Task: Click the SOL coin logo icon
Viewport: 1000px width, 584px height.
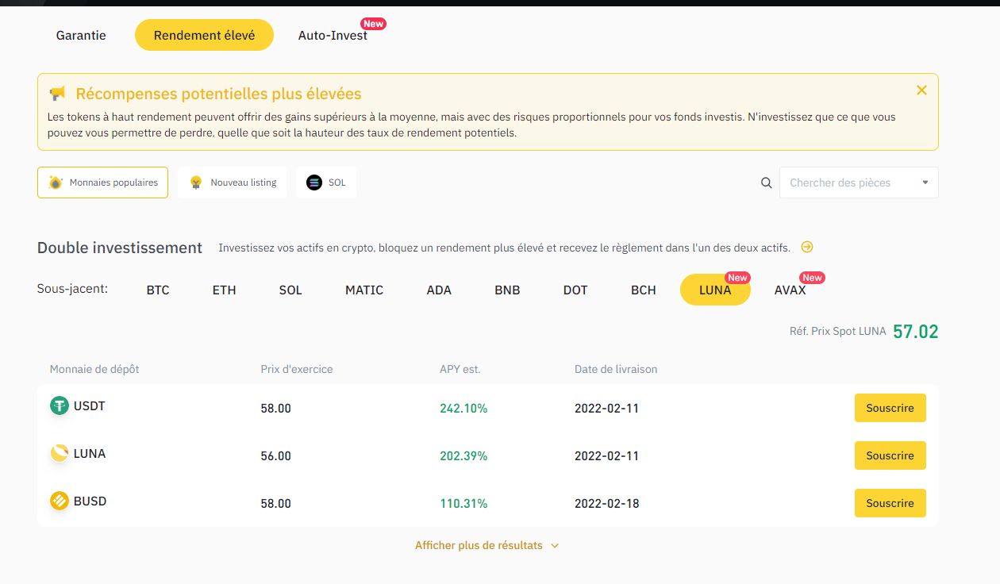Action: [x=314, y=182]
